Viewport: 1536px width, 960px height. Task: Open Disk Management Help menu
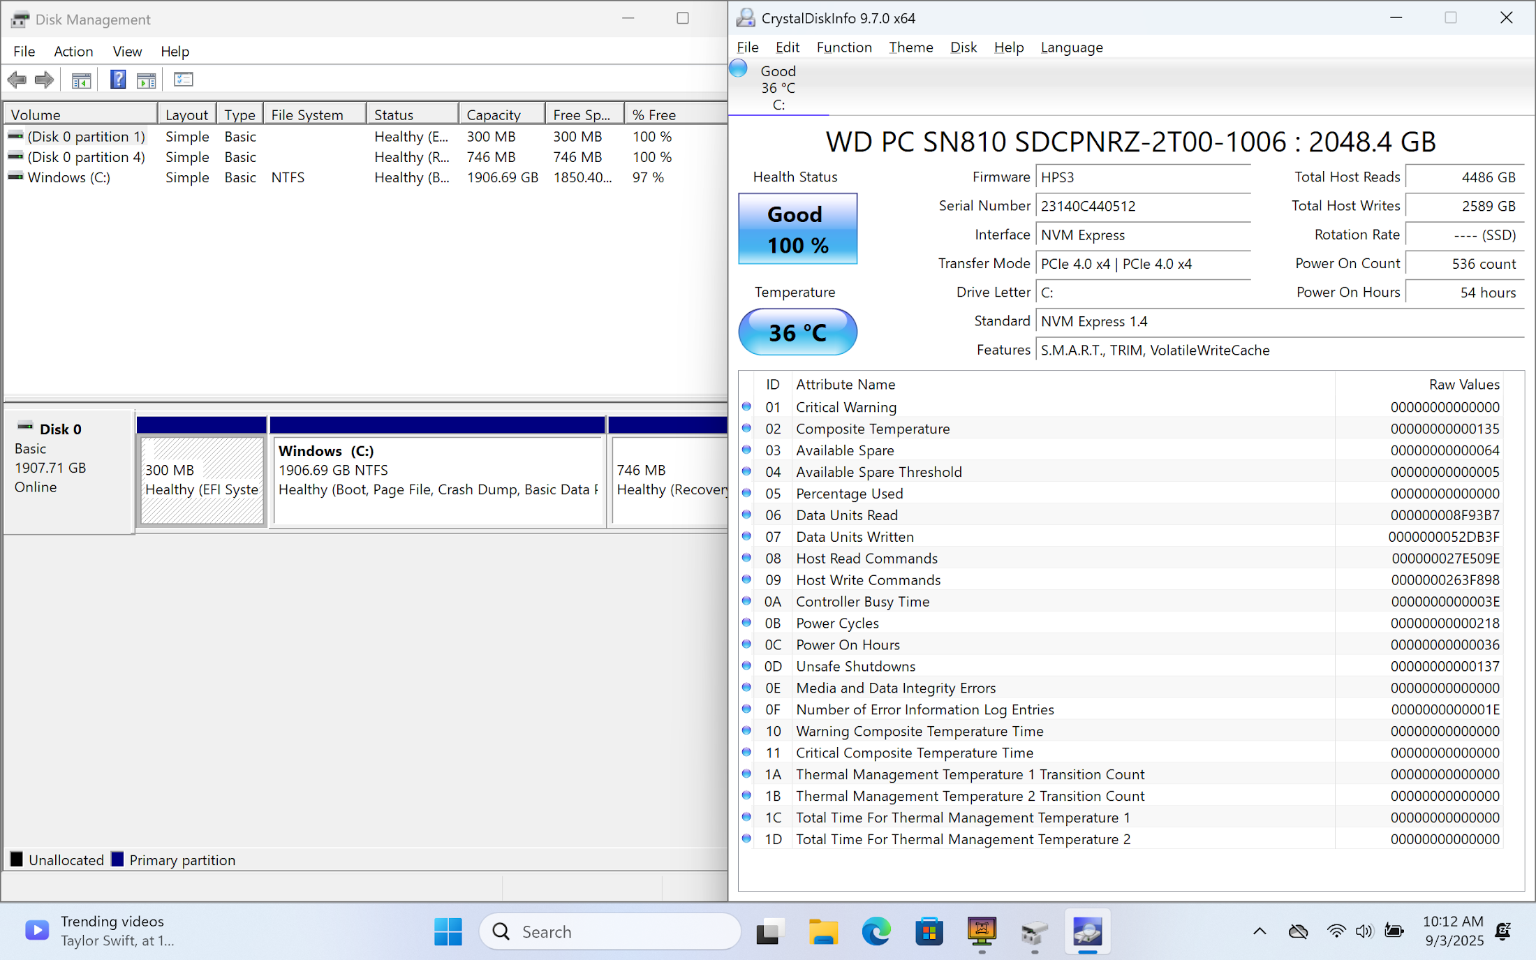tap(175, 51)
